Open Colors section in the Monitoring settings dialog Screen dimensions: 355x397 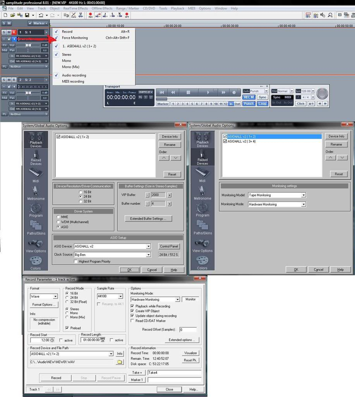pos(202,263)
